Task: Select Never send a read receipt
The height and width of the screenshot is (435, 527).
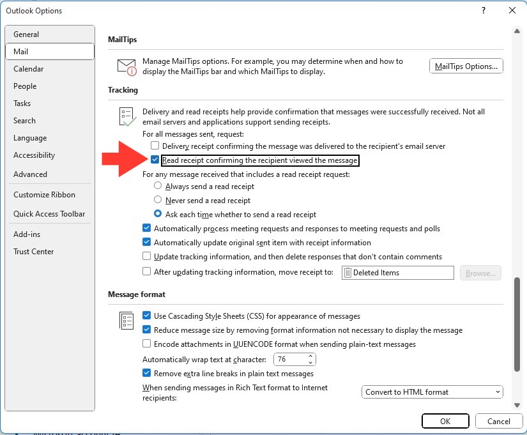Action: pyautogui.click(x=158, y=200)
